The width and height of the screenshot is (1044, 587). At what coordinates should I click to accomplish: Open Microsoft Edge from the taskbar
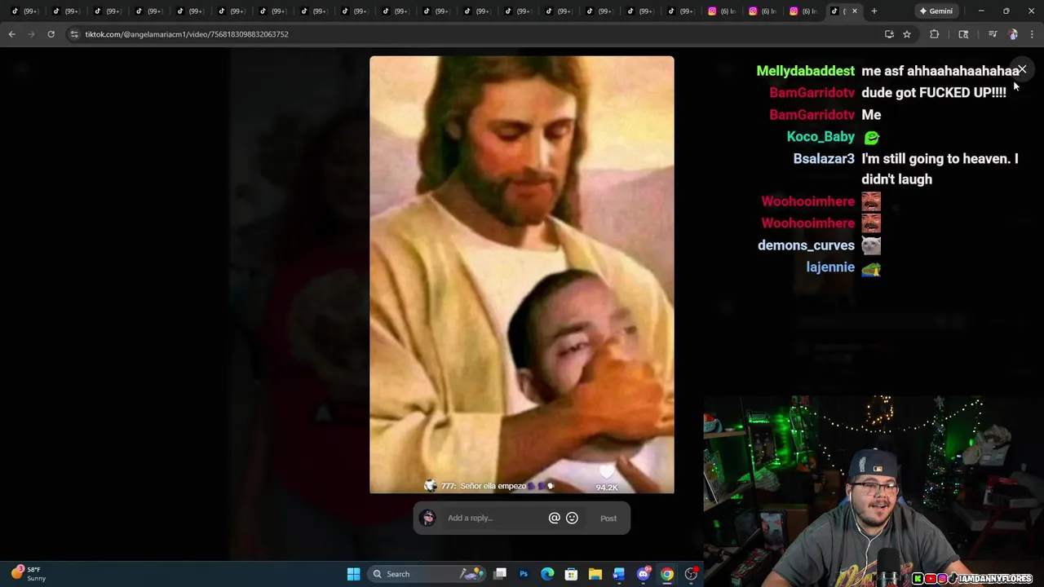click(547, 574)
